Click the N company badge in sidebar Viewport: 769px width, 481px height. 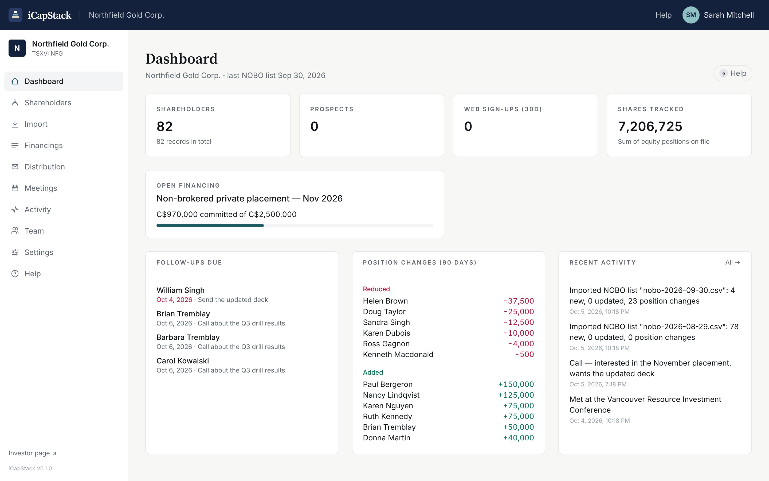(17, 48)
